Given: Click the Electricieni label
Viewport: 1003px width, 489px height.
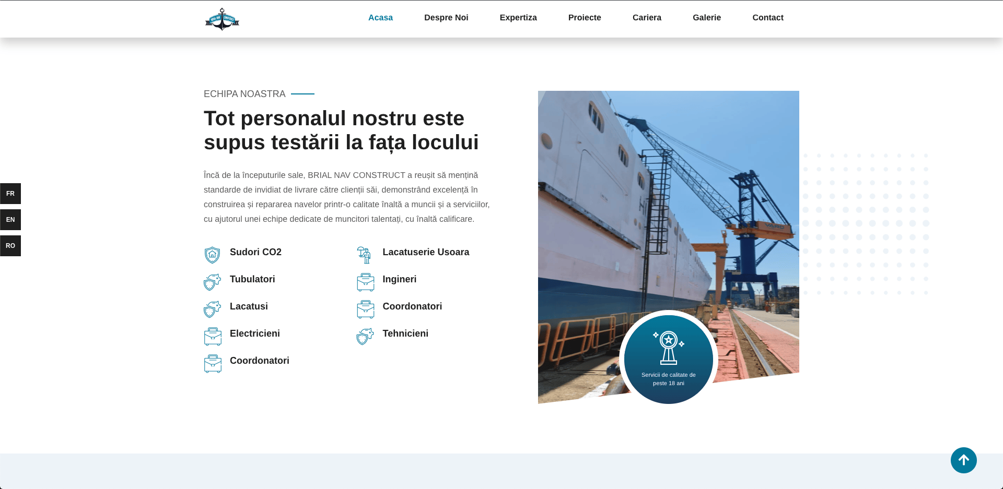Looking at the screenshot, I should pos(255,333).
